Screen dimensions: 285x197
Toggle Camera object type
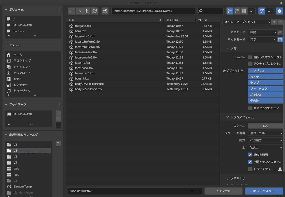tap(265, 77)
